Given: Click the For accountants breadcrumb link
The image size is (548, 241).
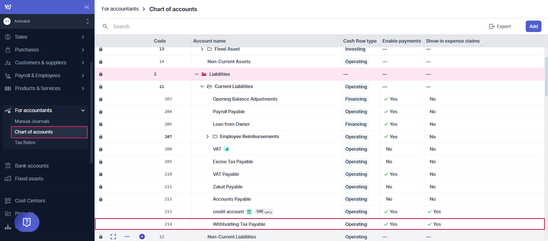Looking at the screenshot, I should tap(120, 9).
